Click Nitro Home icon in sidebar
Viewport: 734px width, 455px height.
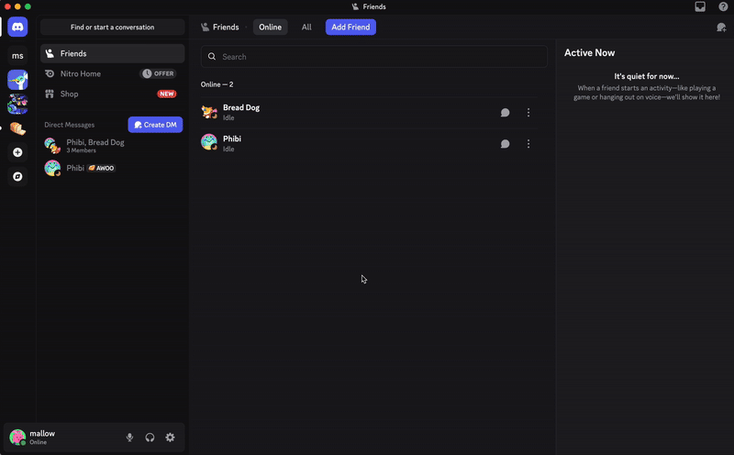click(x=50, y=73)
